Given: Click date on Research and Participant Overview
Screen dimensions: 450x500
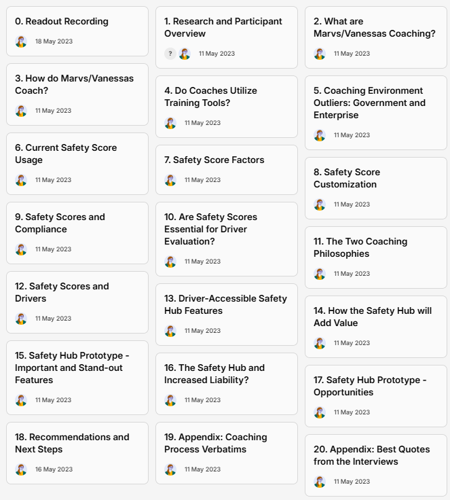Looking at the screenshot, I should coord(217,54).
